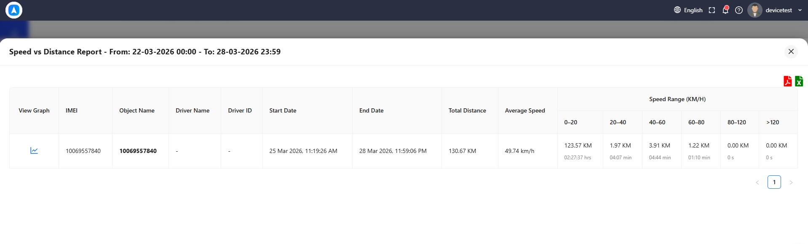Screen dimensions: 808x244
Task: Export report as PDF
Action: 787,81
